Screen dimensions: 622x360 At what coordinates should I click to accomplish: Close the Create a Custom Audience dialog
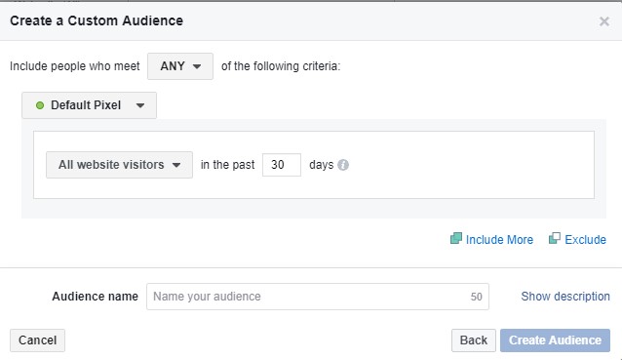click(604, 21)
